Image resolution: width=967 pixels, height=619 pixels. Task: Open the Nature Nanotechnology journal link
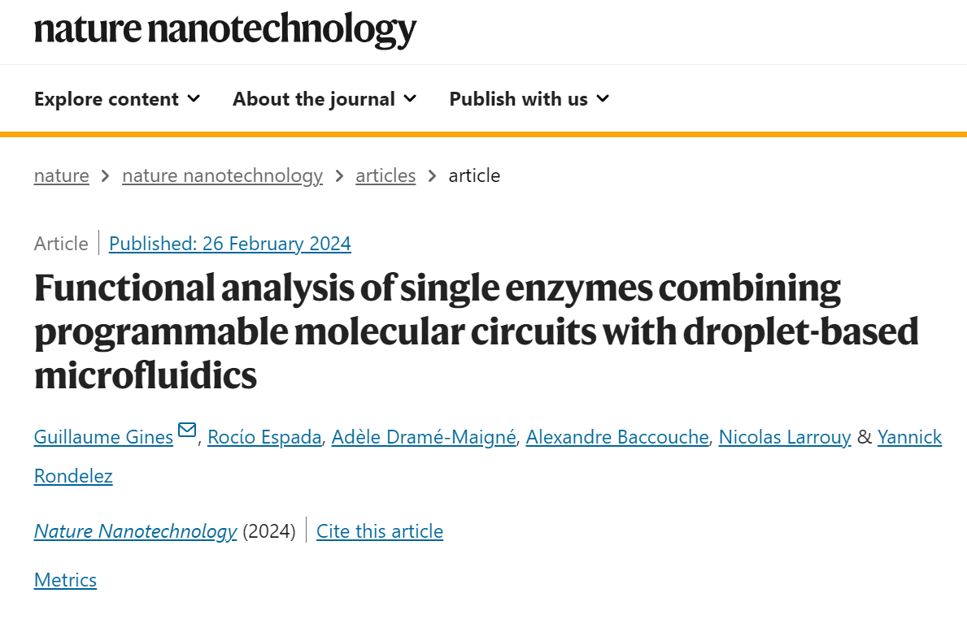point(136,531)
